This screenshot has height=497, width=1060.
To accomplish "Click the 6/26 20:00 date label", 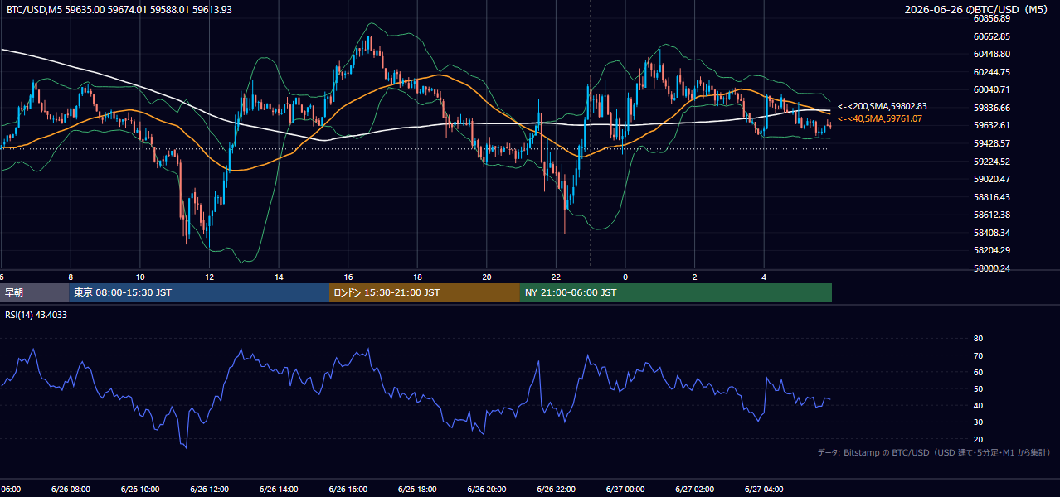I will (x=487, y=490).
